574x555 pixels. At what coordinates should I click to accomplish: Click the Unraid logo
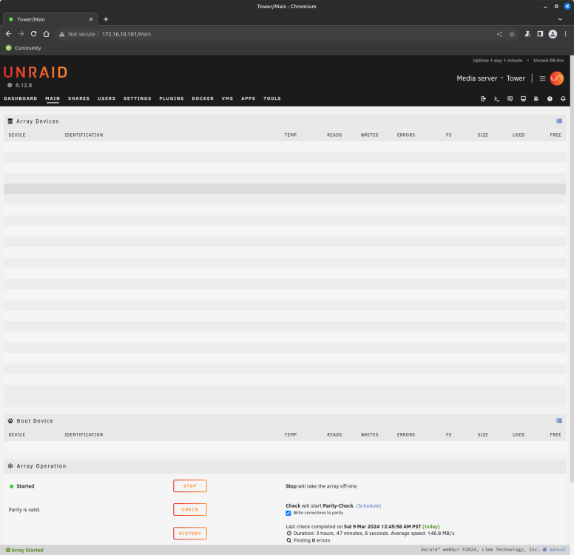tap(36, 73)
